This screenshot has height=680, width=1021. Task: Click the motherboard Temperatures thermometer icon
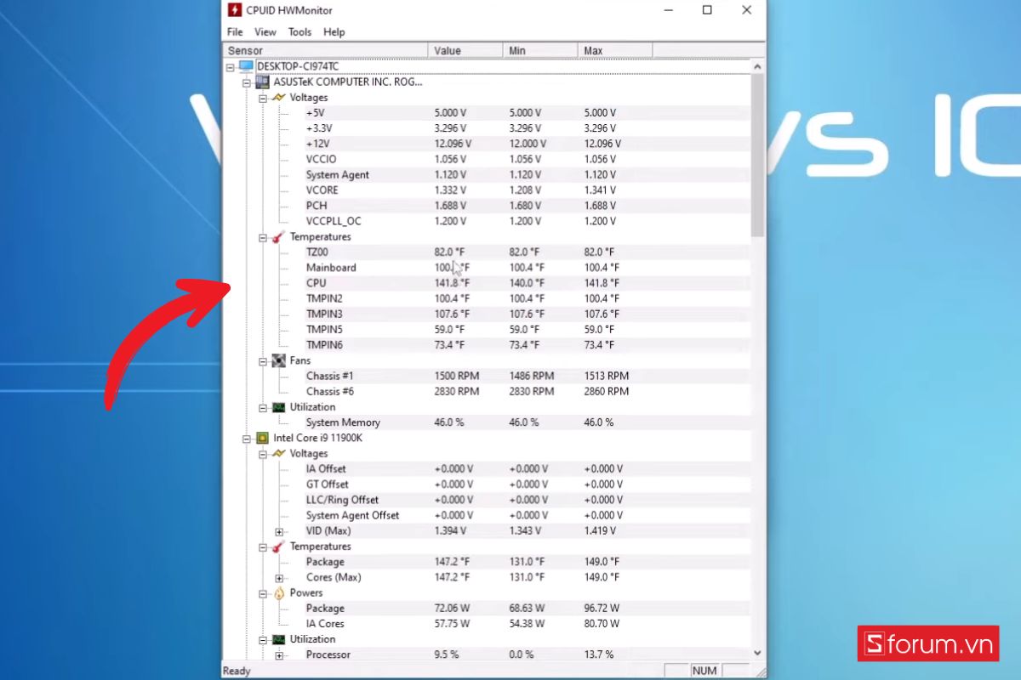tap(279, 237)
